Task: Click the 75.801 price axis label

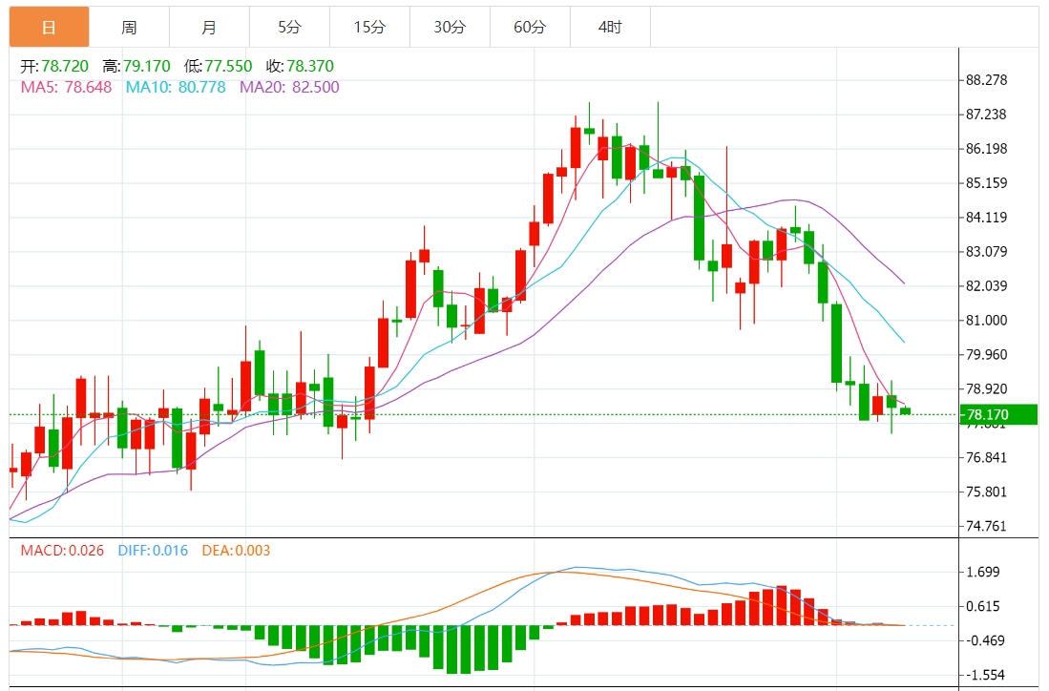Action: coord(987,492)
